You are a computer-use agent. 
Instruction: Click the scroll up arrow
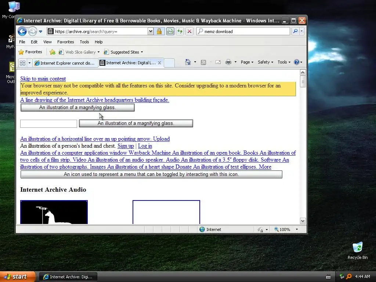303,72
